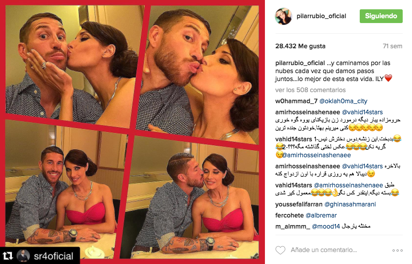Click the pilarrubio_oficial profile avatar

pos(283,16)
